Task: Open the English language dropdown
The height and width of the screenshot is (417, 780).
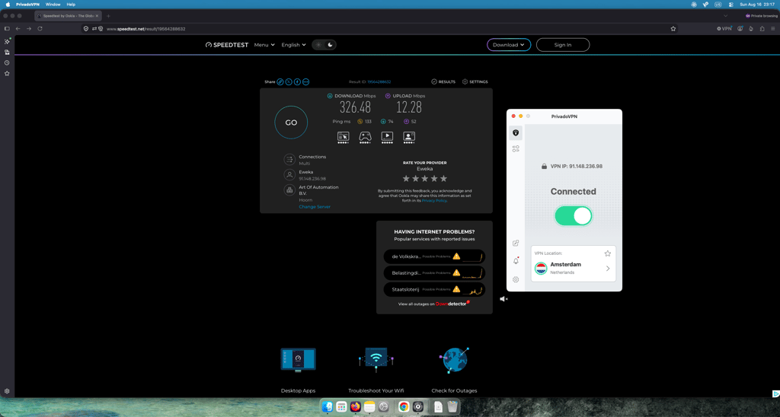Action: 293,45
